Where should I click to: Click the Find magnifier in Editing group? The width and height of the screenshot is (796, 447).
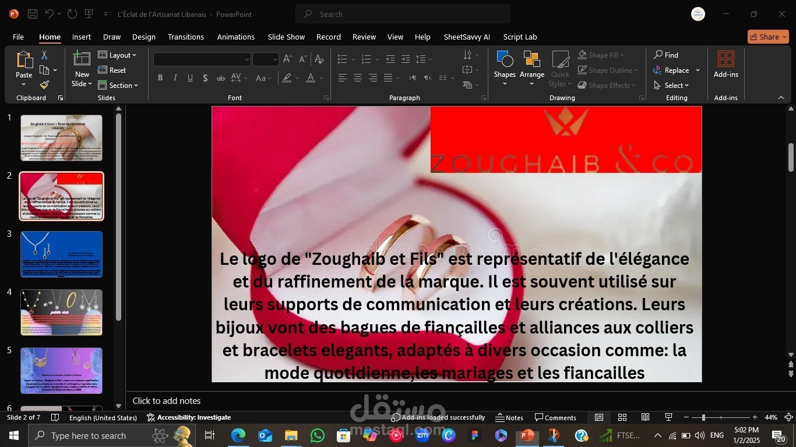point(665,55)
